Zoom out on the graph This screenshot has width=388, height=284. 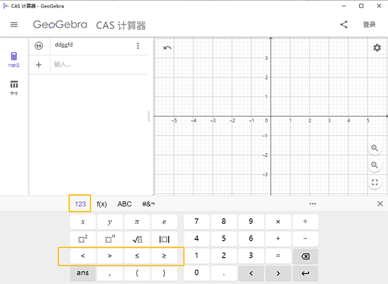coord(374,165)
